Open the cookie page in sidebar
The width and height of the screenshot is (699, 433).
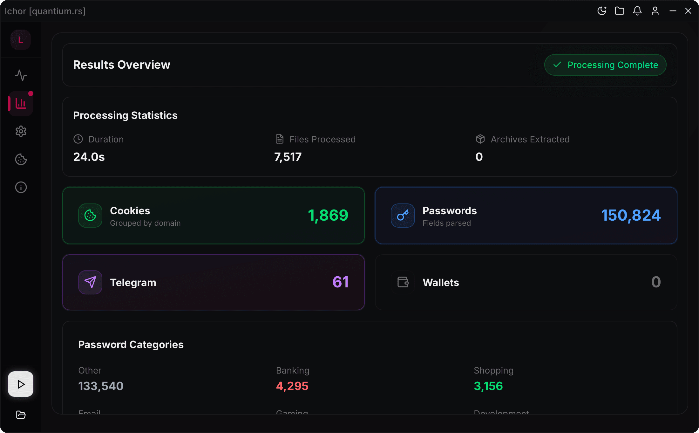21,159
